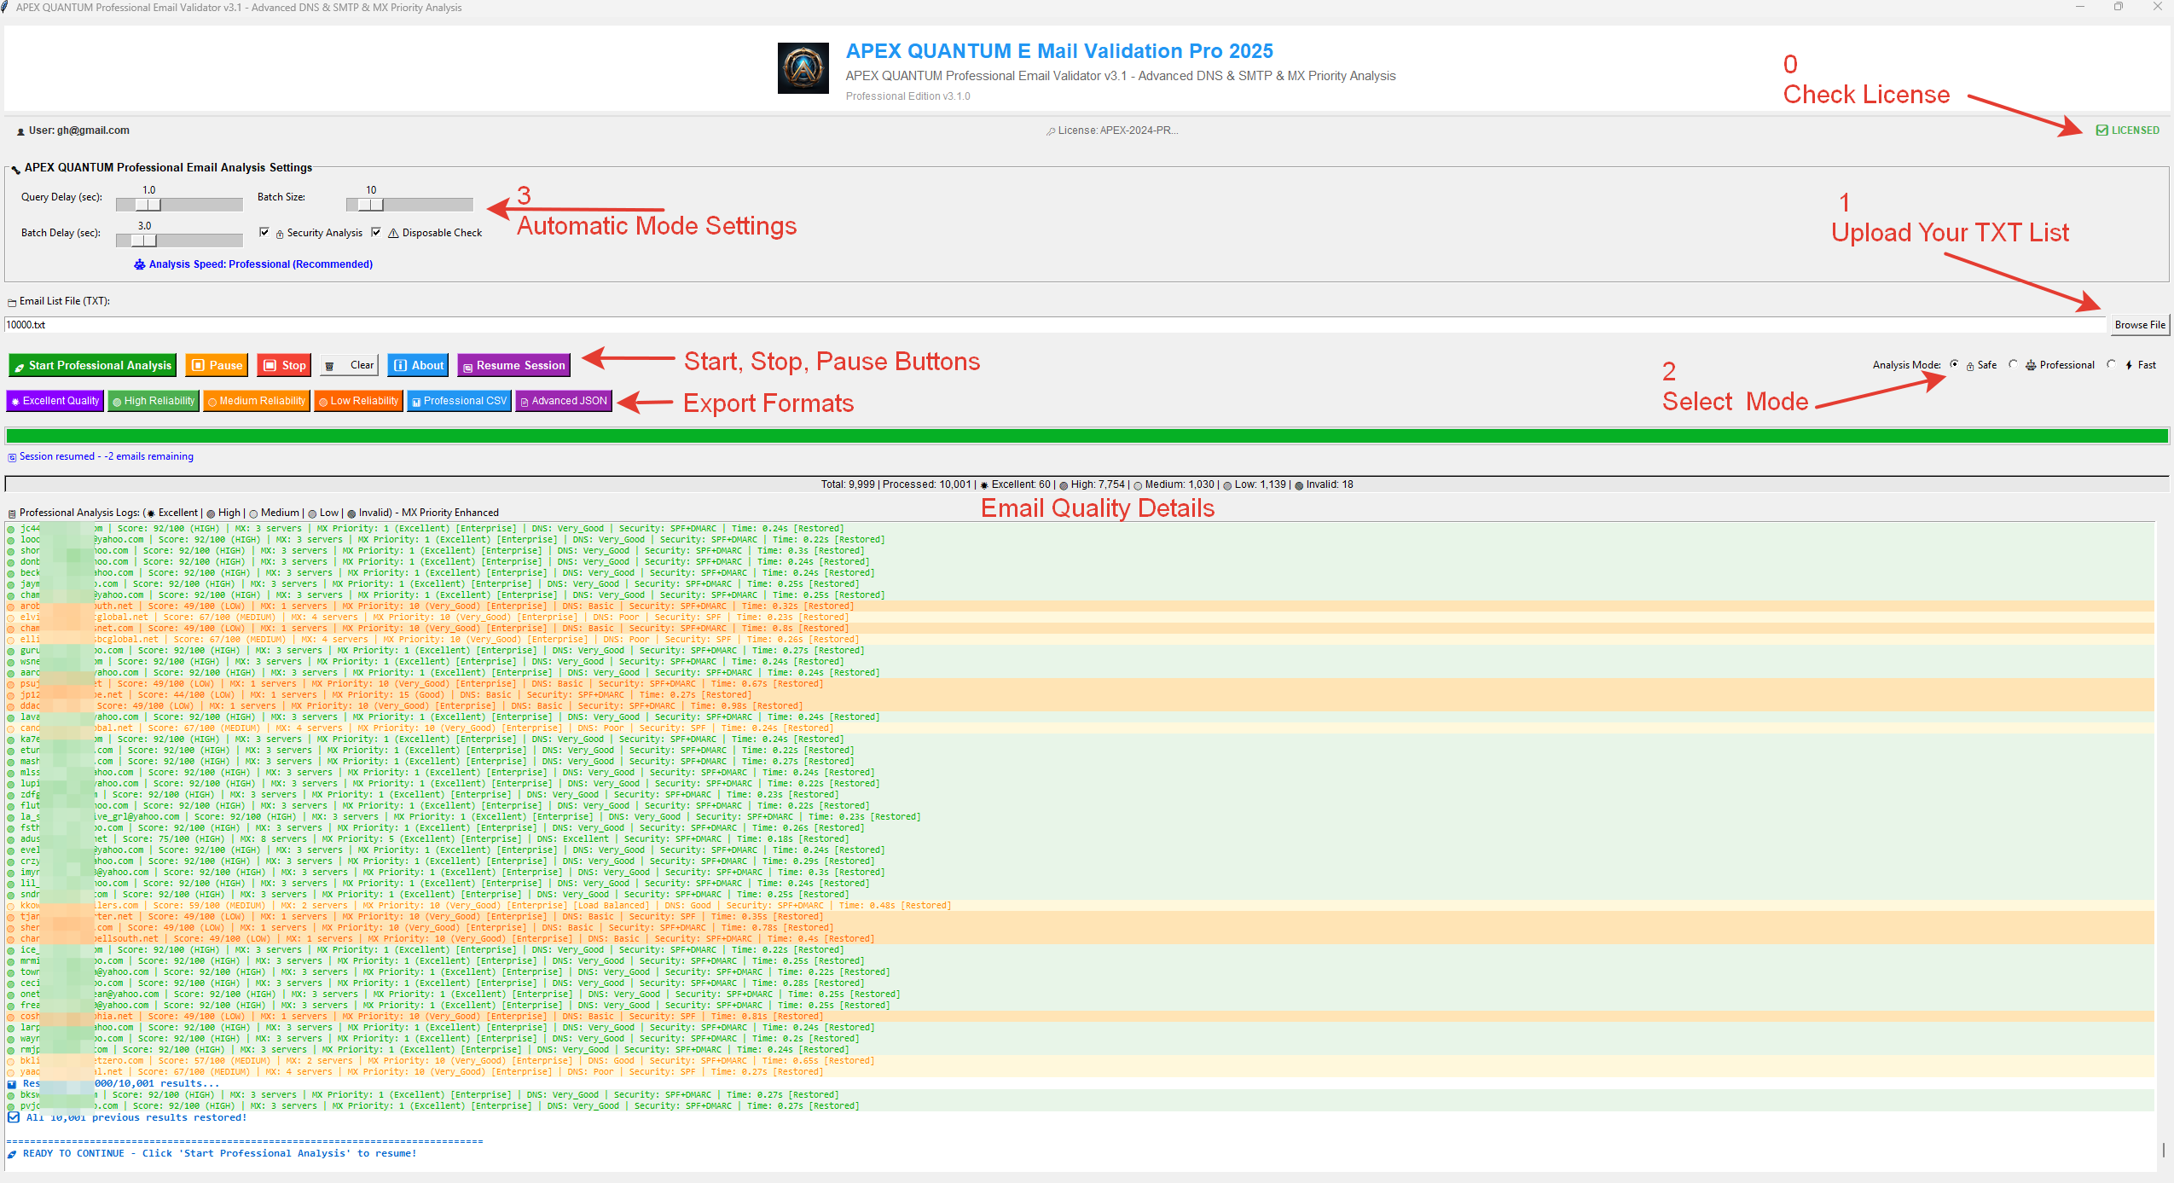Click the About button info icon
2174x1183 pixels.
400,365
